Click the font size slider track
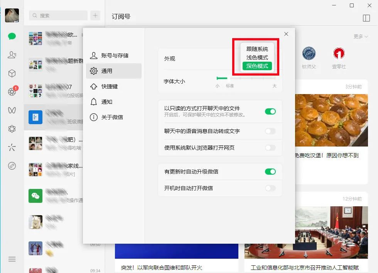Image resolution: width=378 pixels, height=273 pixels. pos(246,78)
